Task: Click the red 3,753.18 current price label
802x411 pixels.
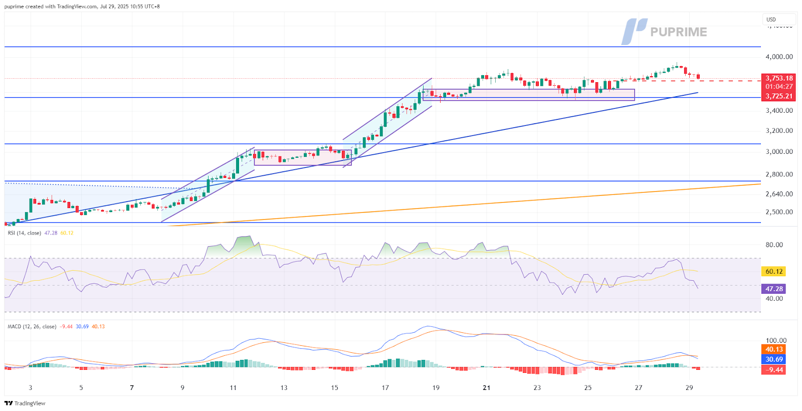Action: pos(779,78)
